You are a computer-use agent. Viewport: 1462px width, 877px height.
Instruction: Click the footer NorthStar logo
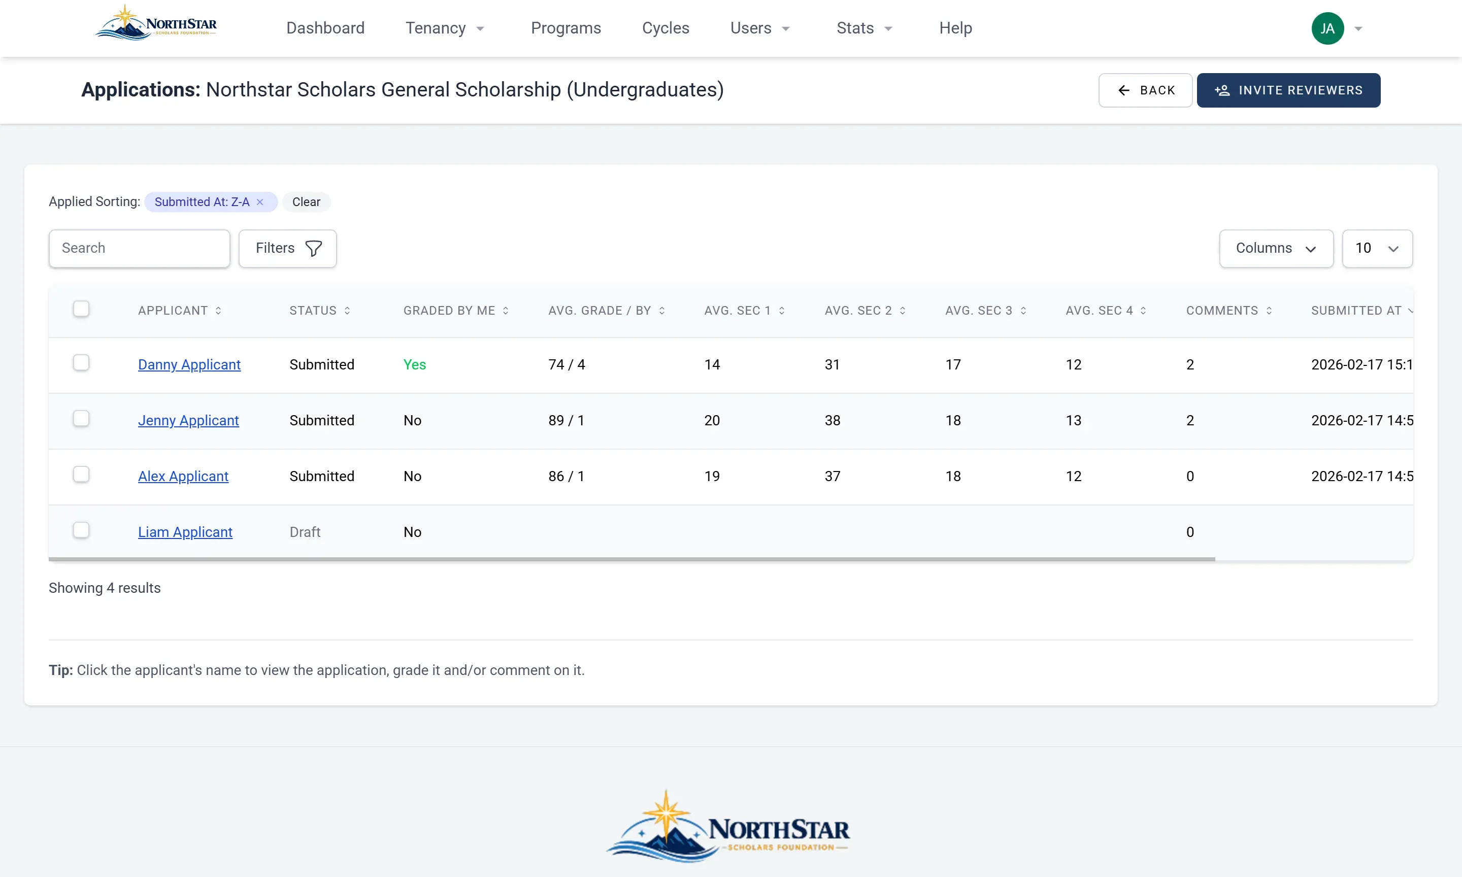tap(728, 826)
